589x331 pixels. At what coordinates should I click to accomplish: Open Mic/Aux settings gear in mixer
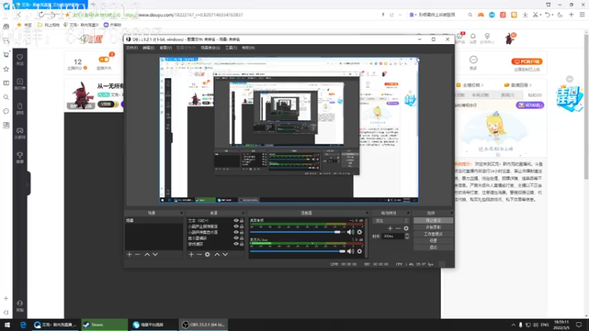pos(359,251)
